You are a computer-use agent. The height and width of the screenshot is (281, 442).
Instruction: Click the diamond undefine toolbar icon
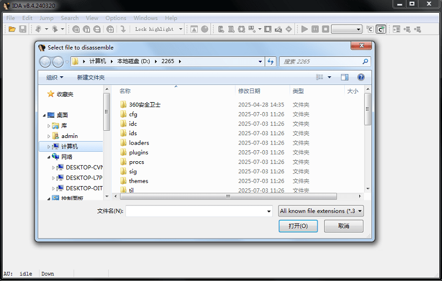288,29
